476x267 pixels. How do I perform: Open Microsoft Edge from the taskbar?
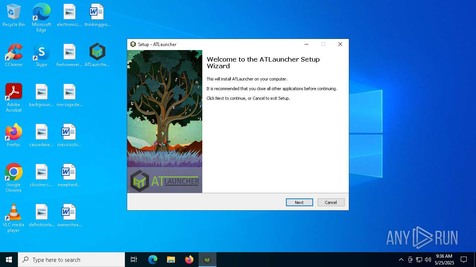[153, 260]
